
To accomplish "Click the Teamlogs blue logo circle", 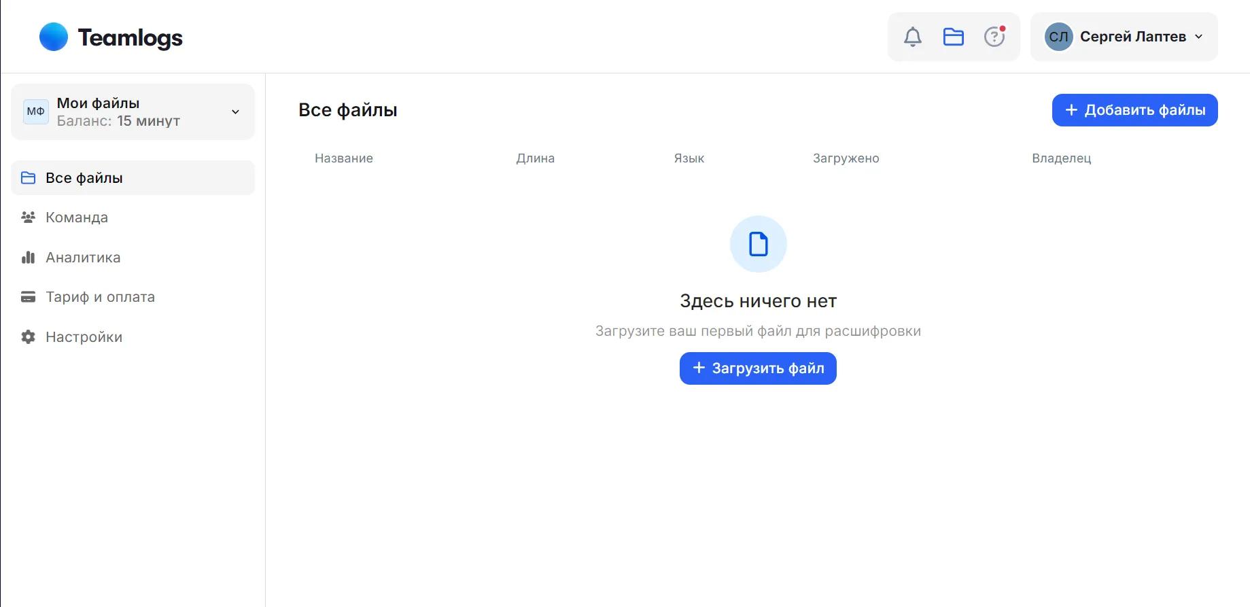I will 54,37.
